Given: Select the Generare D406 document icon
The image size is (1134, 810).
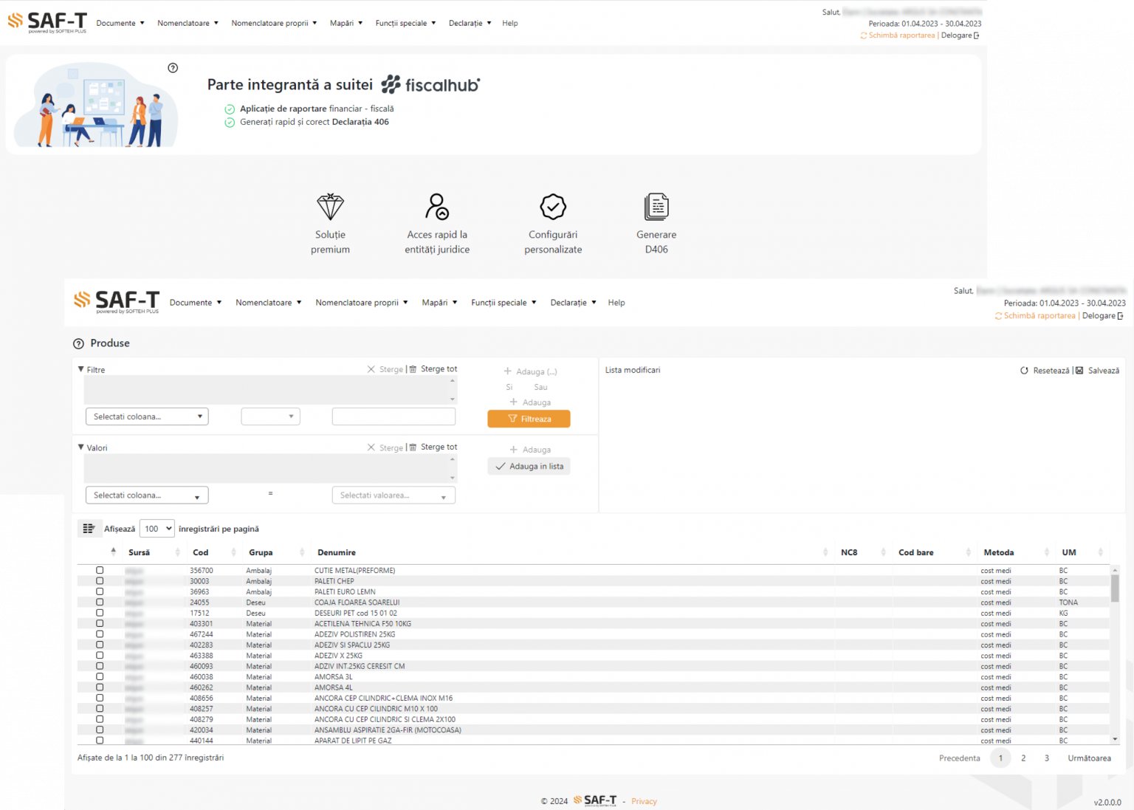Looking at the screenshot, I should click(656, 207).
